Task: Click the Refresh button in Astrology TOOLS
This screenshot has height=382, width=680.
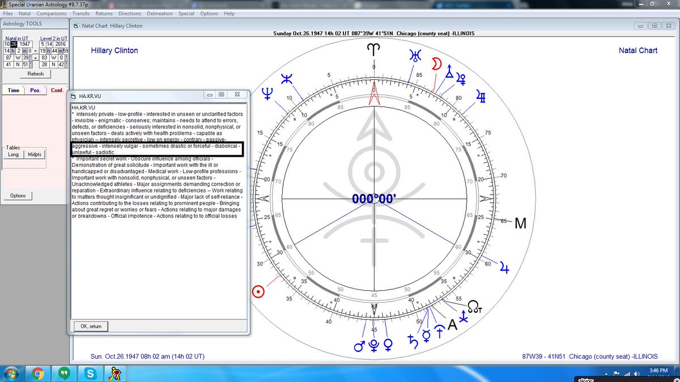Action: 35,74
